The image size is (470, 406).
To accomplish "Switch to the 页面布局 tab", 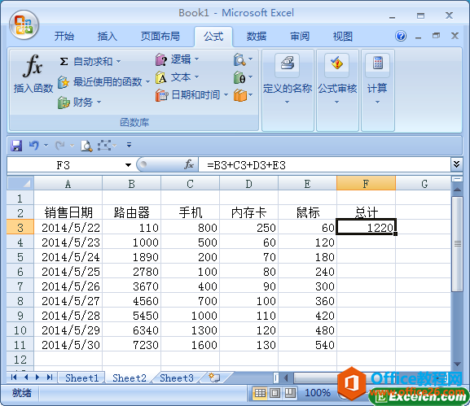I will click(160, 37).
